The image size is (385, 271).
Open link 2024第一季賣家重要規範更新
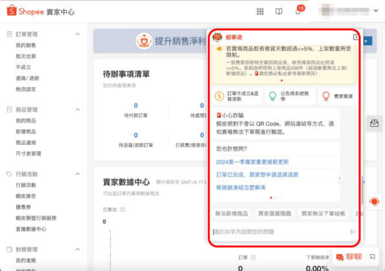(252, 162)
